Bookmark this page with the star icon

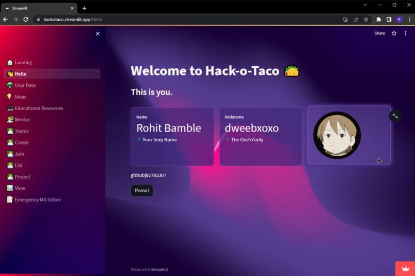pos(366,20)
